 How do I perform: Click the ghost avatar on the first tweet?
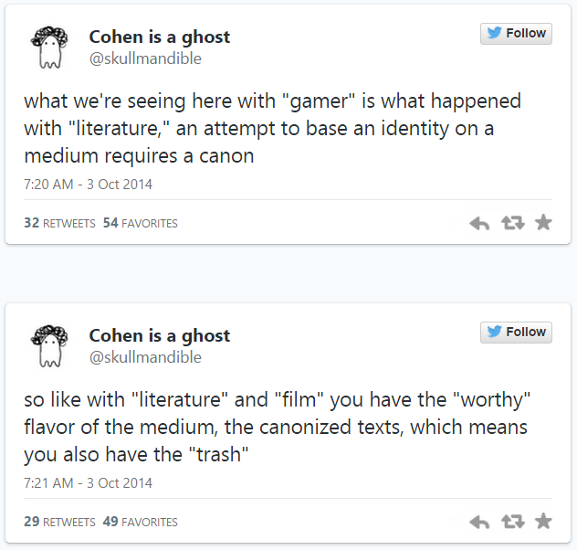click(x=47, y=48)
